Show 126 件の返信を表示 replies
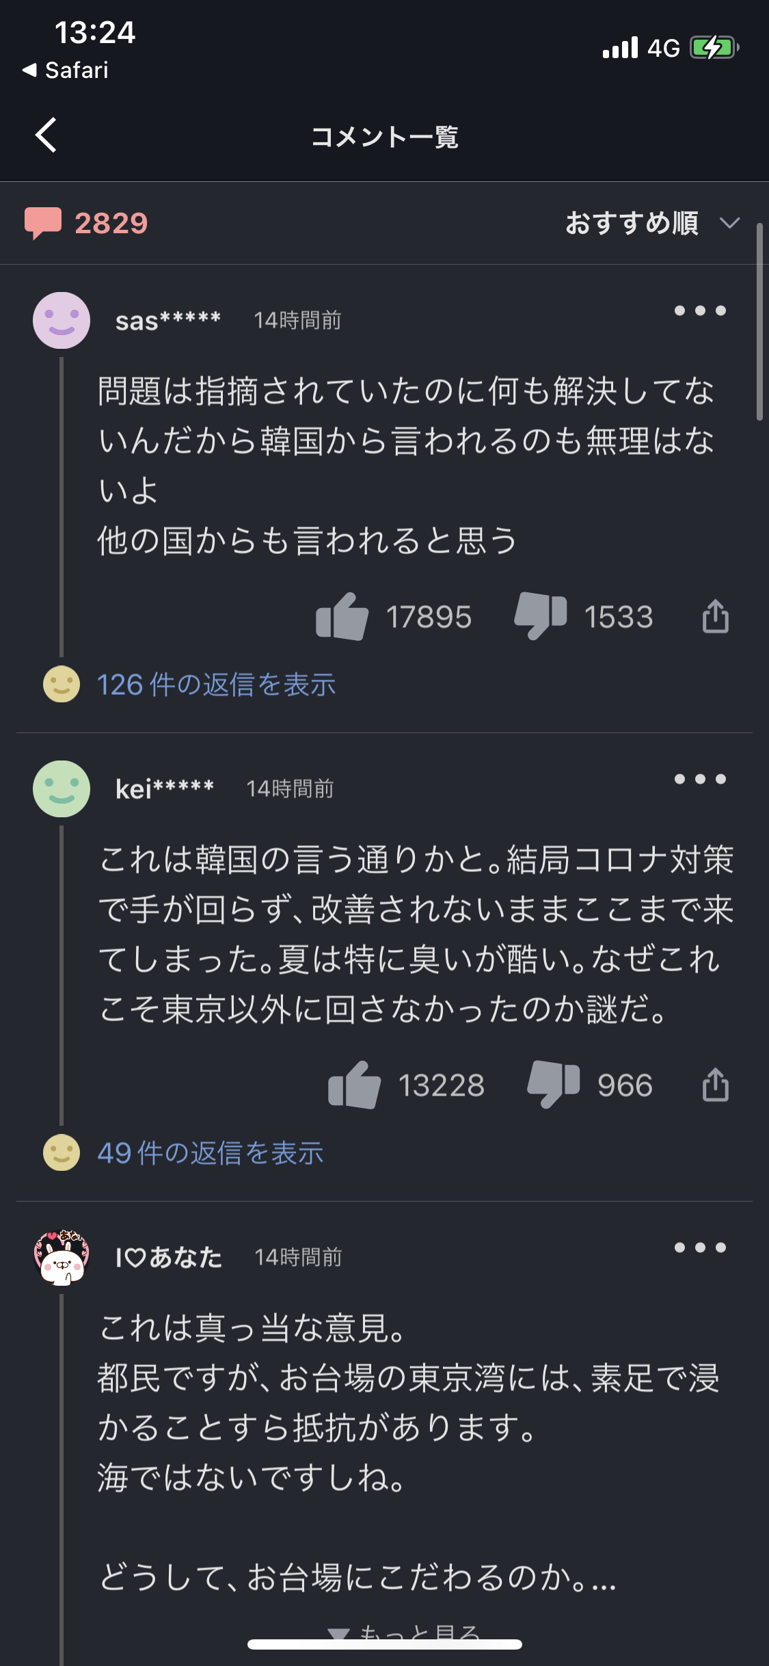 coord(216,685)
